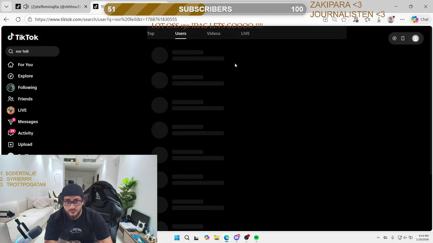Add this page to favorites
This screenshot has width=433, height=243.
pyautogui.click(x=344, y=20)
